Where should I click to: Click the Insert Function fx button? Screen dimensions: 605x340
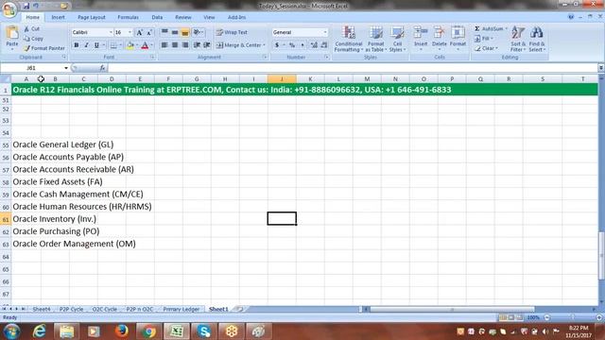coord(102,68)
